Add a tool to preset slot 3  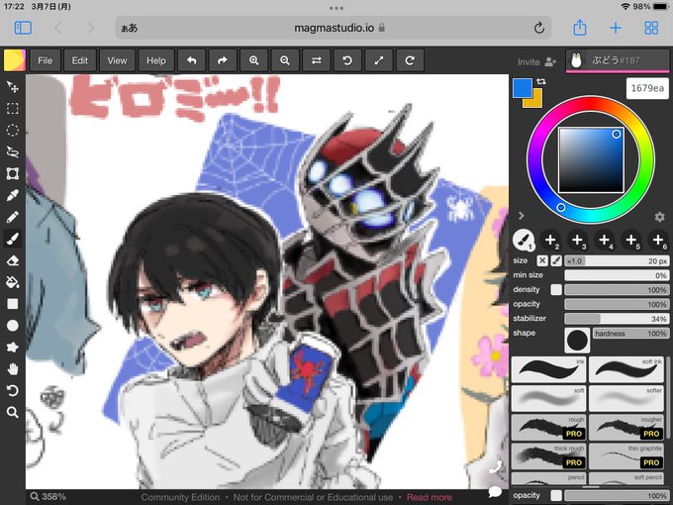[577, 240]
